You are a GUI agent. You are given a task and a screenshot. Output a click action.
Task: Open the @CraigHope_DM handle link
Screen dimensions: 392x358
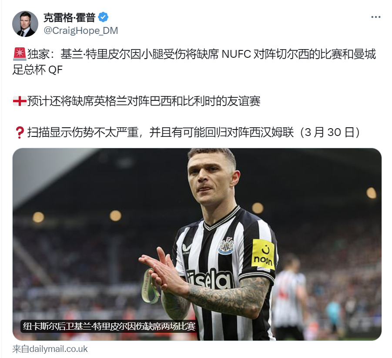(x=81, y=30)
